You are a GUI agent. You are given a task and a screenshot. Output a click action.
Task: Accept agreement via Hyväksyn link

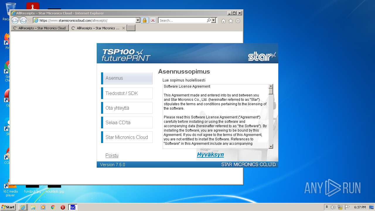coord(210,154)
